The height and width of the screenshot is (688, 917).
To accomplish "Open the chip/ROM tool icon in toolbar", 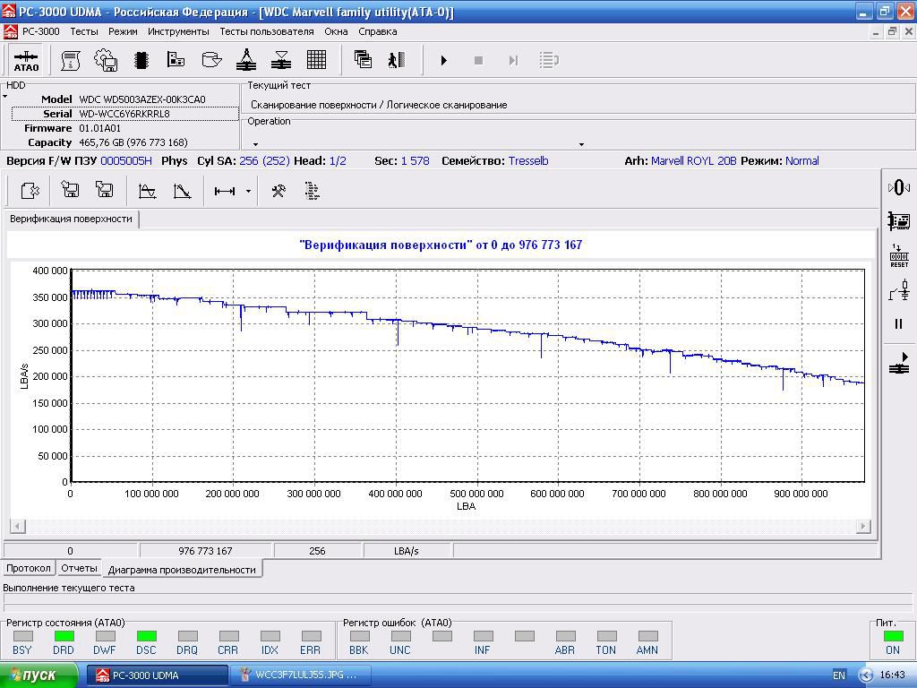I will [141, 60].
